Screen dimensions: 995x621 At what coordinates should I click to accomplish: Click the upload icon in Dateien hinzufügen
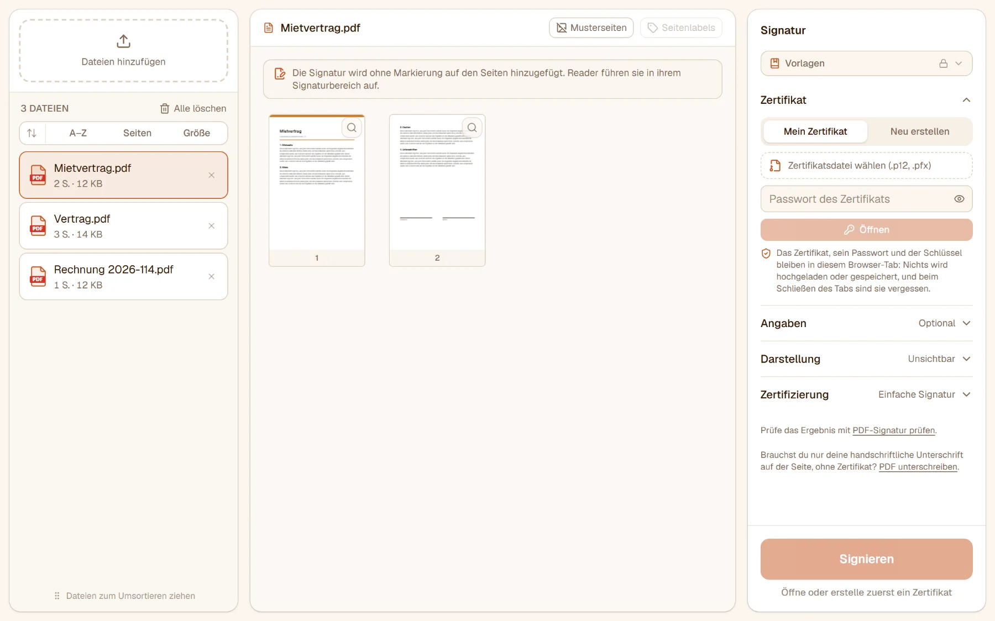(123, 41)
